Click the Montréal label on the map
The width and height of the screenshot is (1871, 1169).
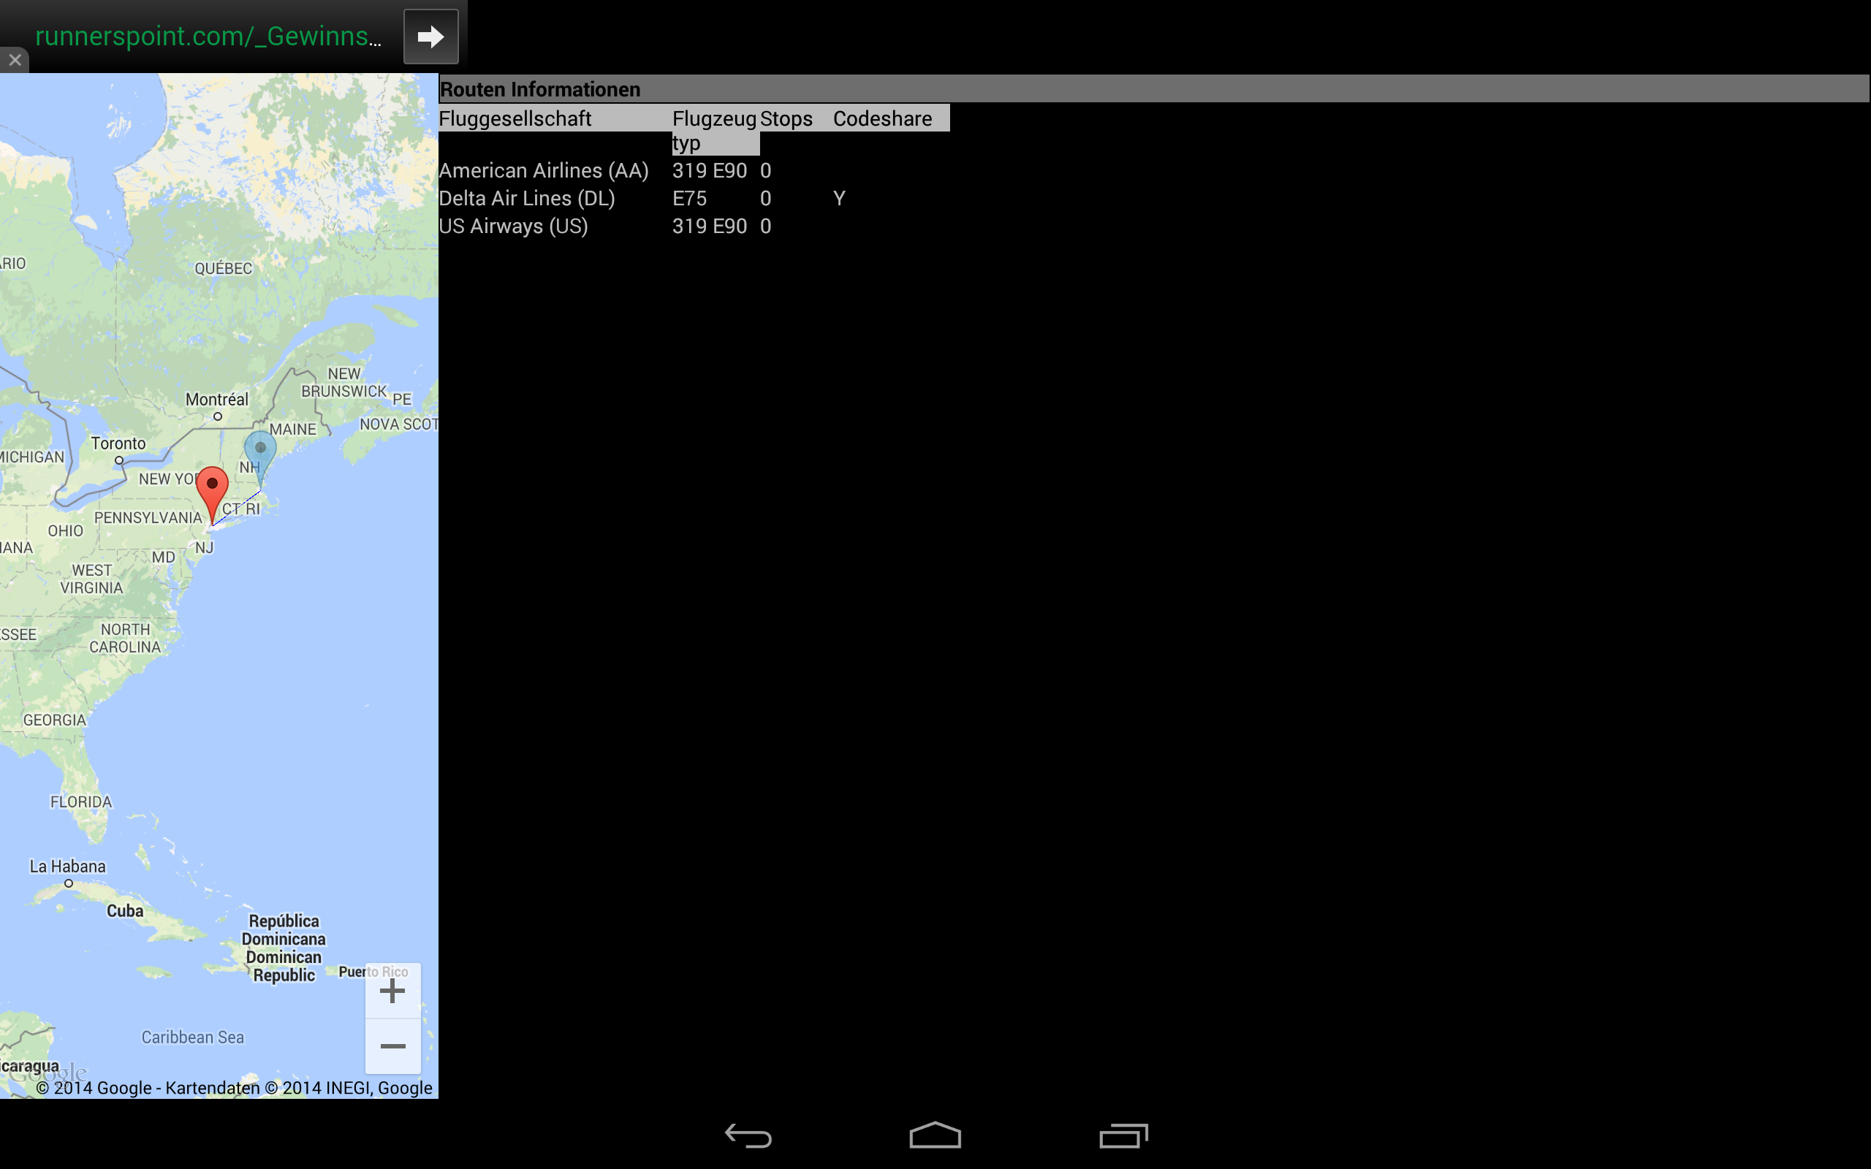pyautogui.click(x=216, y=400)
